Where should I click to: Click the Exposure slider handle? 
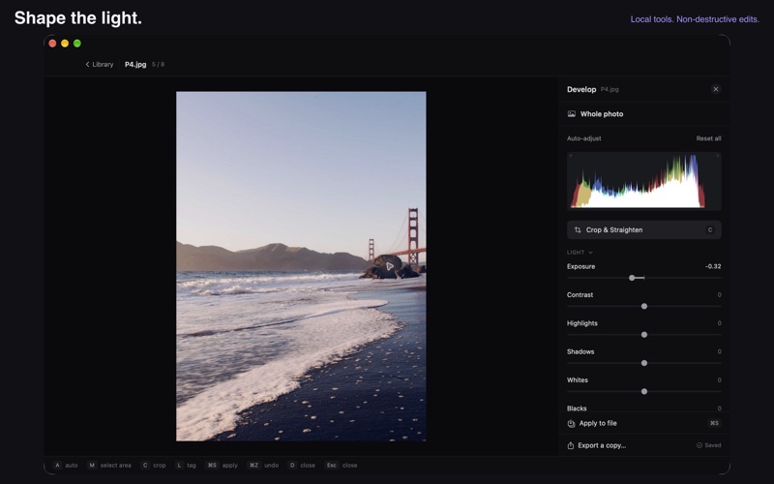coord(632,278)
